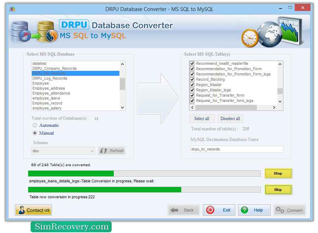318x233 pixels.
Task: Click database list scroll down arrow
Action: [x=122, y=108]
